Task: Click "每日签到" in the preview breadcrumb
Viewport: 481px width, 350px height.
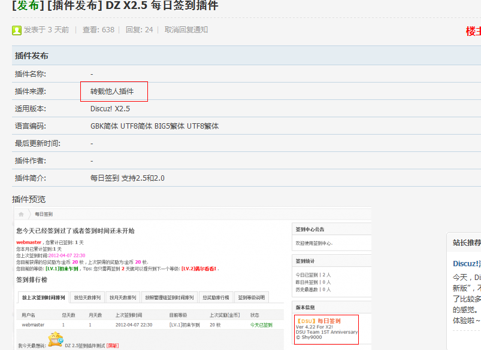Action: pyautogui.click(x=44, y=214)
